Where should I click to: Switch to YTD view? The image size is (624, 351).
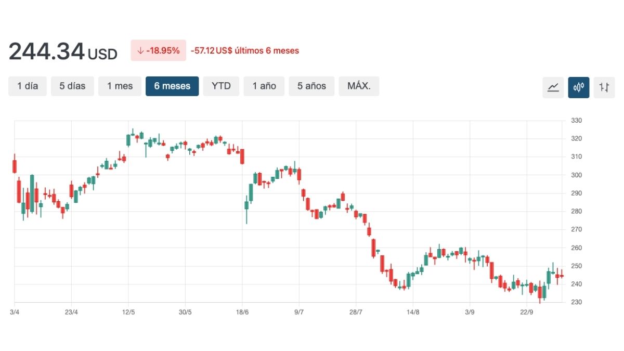click(x=221, y=86)
